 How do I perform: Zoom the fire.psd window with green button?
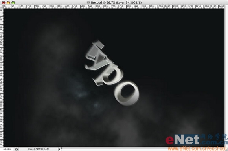pyautogui.click(x=13, y=2)
